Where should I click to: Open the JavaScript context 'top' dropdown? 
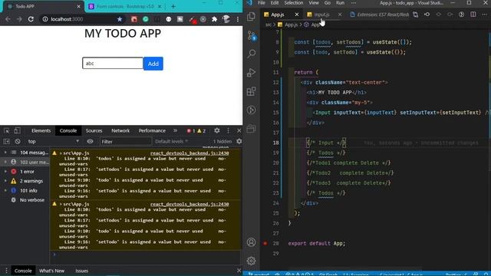(x=53, y=141)
